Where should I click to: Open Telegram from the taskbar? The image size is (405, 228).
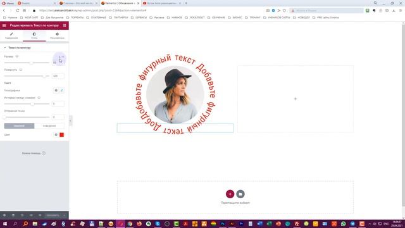(352, 224)
